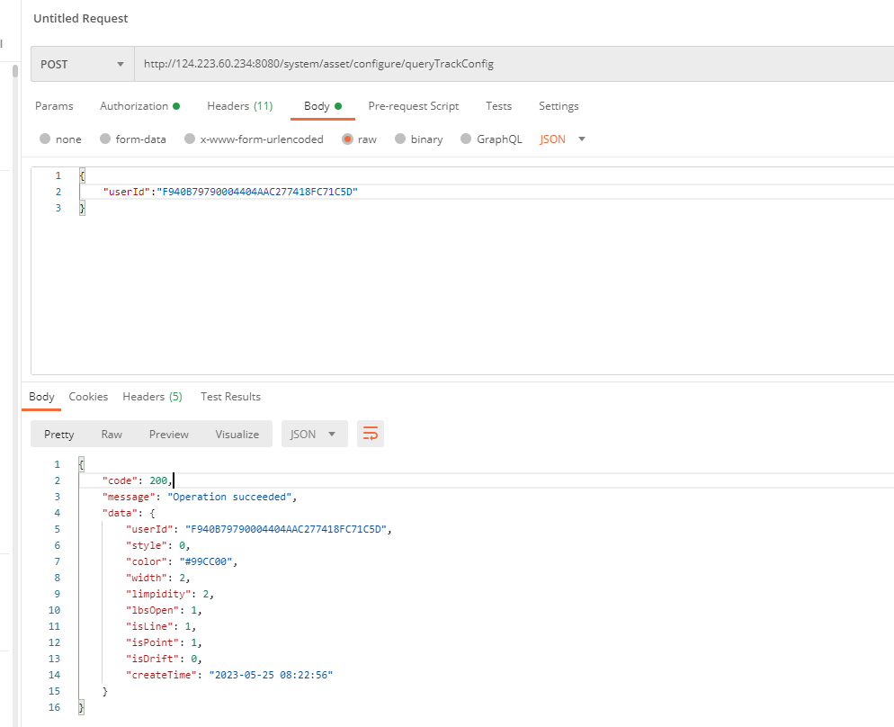The height and width of the screenshot is (727, 894).
Task: Select the binary body radio button
Action: (x=400, y=139)
